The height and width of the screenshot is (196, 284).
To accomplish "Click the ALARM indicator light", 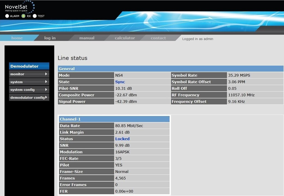I will pyautogui.click(x=7, y=16).
